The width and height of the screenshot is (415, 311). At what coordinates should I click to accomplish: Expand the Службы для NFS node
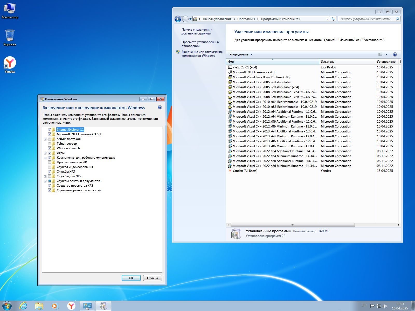click(x=45, y=176)
